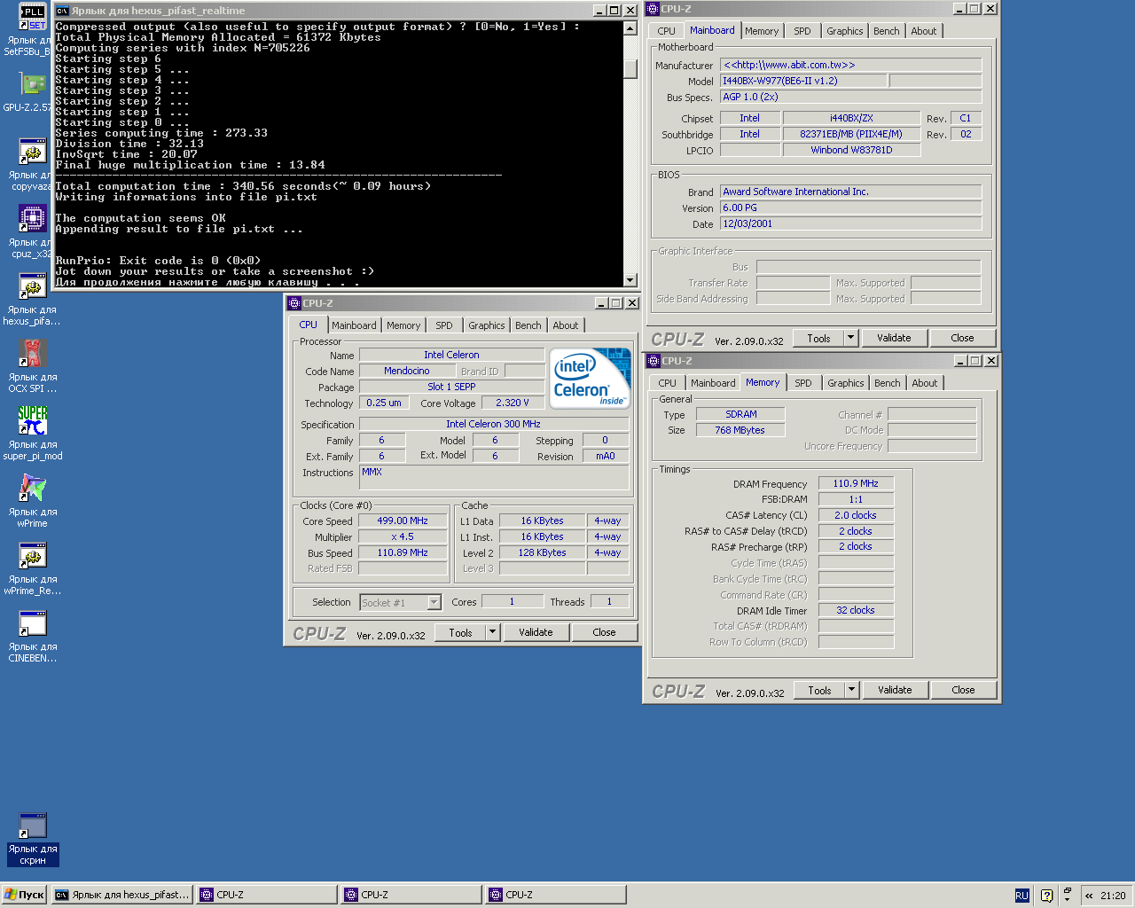Select the super_pi_mod desktop shortcut

33,420
